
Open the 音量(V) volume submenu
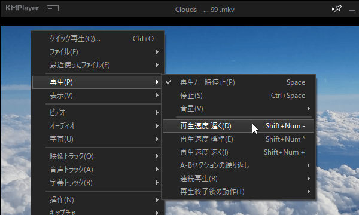(x=238, y=109)
